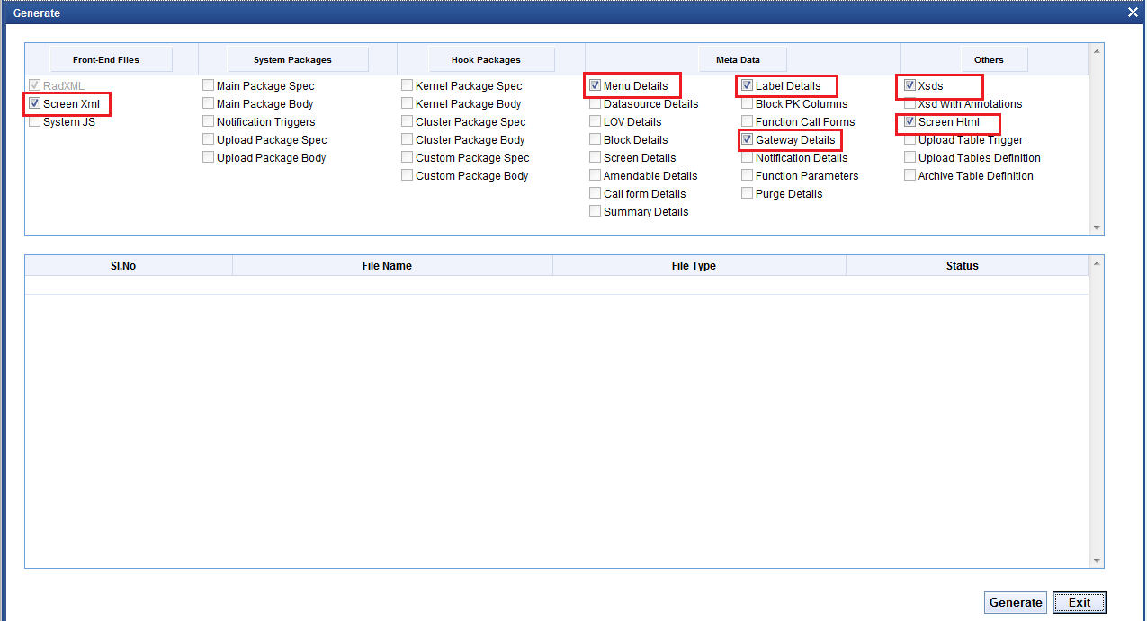This screenshot has width=1147, height=621.
Task: Click the Generate button
Action: [1016, 603]
